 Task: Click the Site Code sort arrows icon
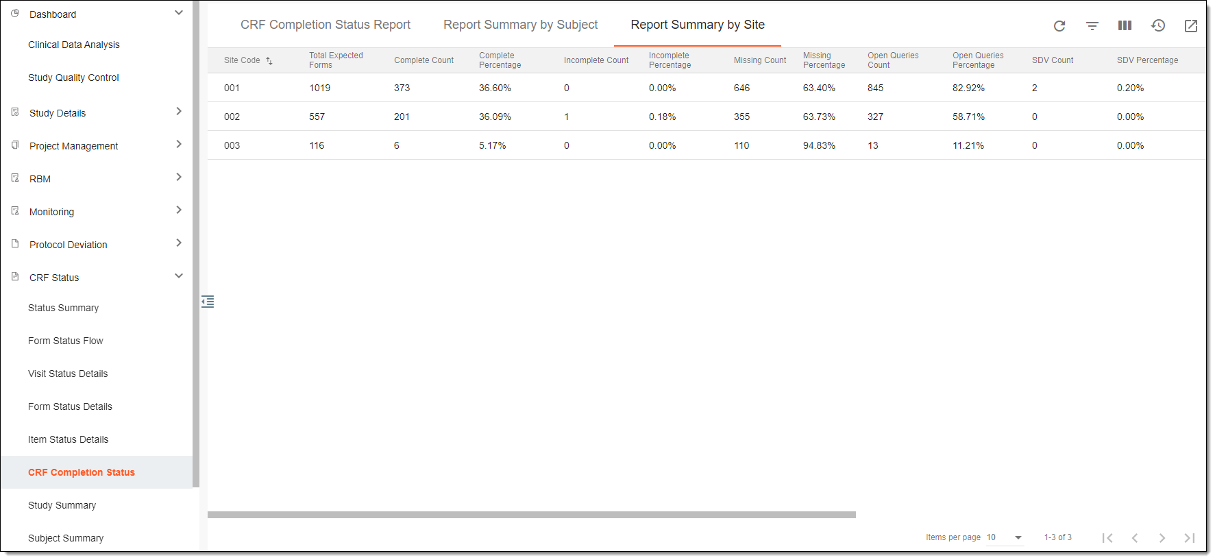(x=269, y=61)
